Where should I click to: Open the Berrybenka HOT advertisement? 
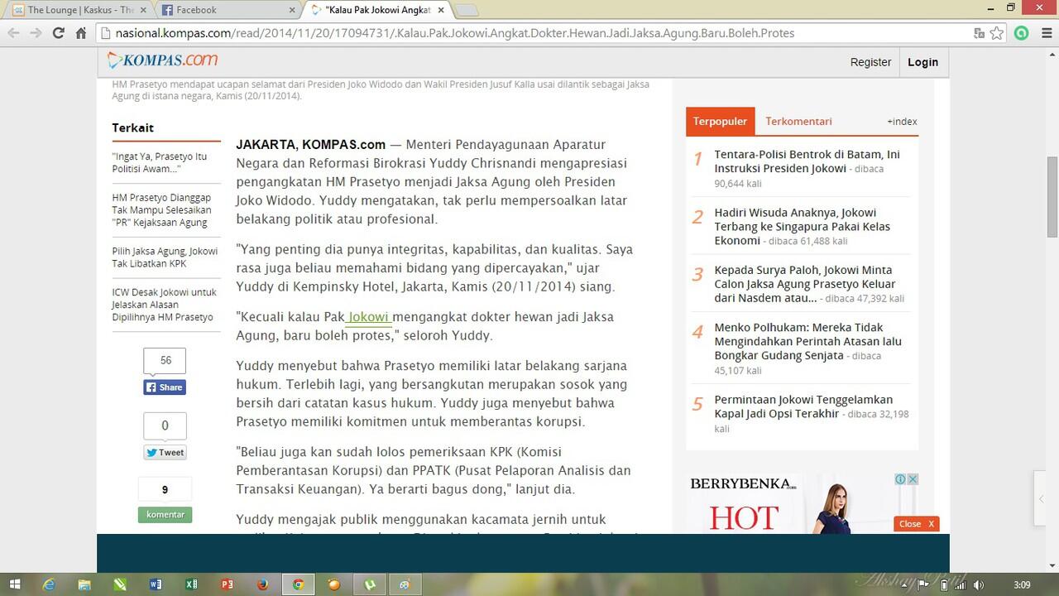click(801, 503)
